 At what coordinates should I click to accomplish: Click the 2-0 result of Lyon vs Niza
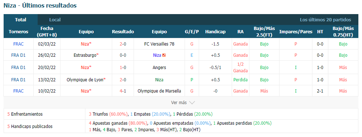pyautogui.click(x=123, y=80)
